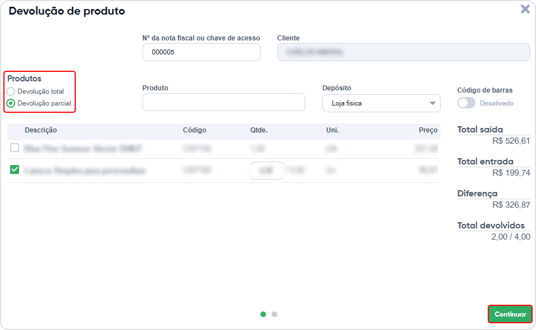536x330 pixels.
Task: Click the R$ 199,74 total entrada value
Action: coord(511,173)
